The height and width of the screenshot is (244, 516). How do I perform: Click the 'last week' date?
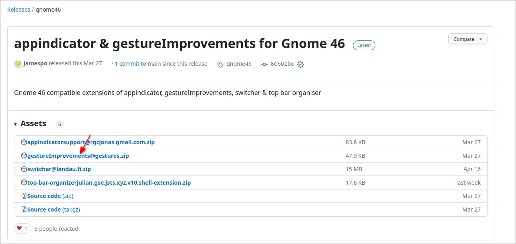(x=468, y=183)
